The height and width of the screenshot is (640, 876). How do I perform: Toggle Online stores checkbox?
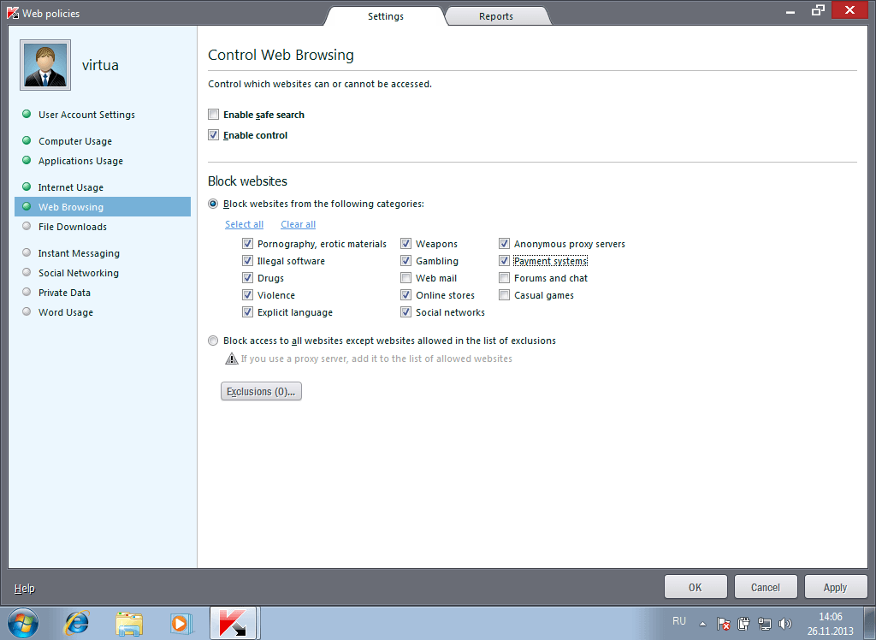click(406, 294)
